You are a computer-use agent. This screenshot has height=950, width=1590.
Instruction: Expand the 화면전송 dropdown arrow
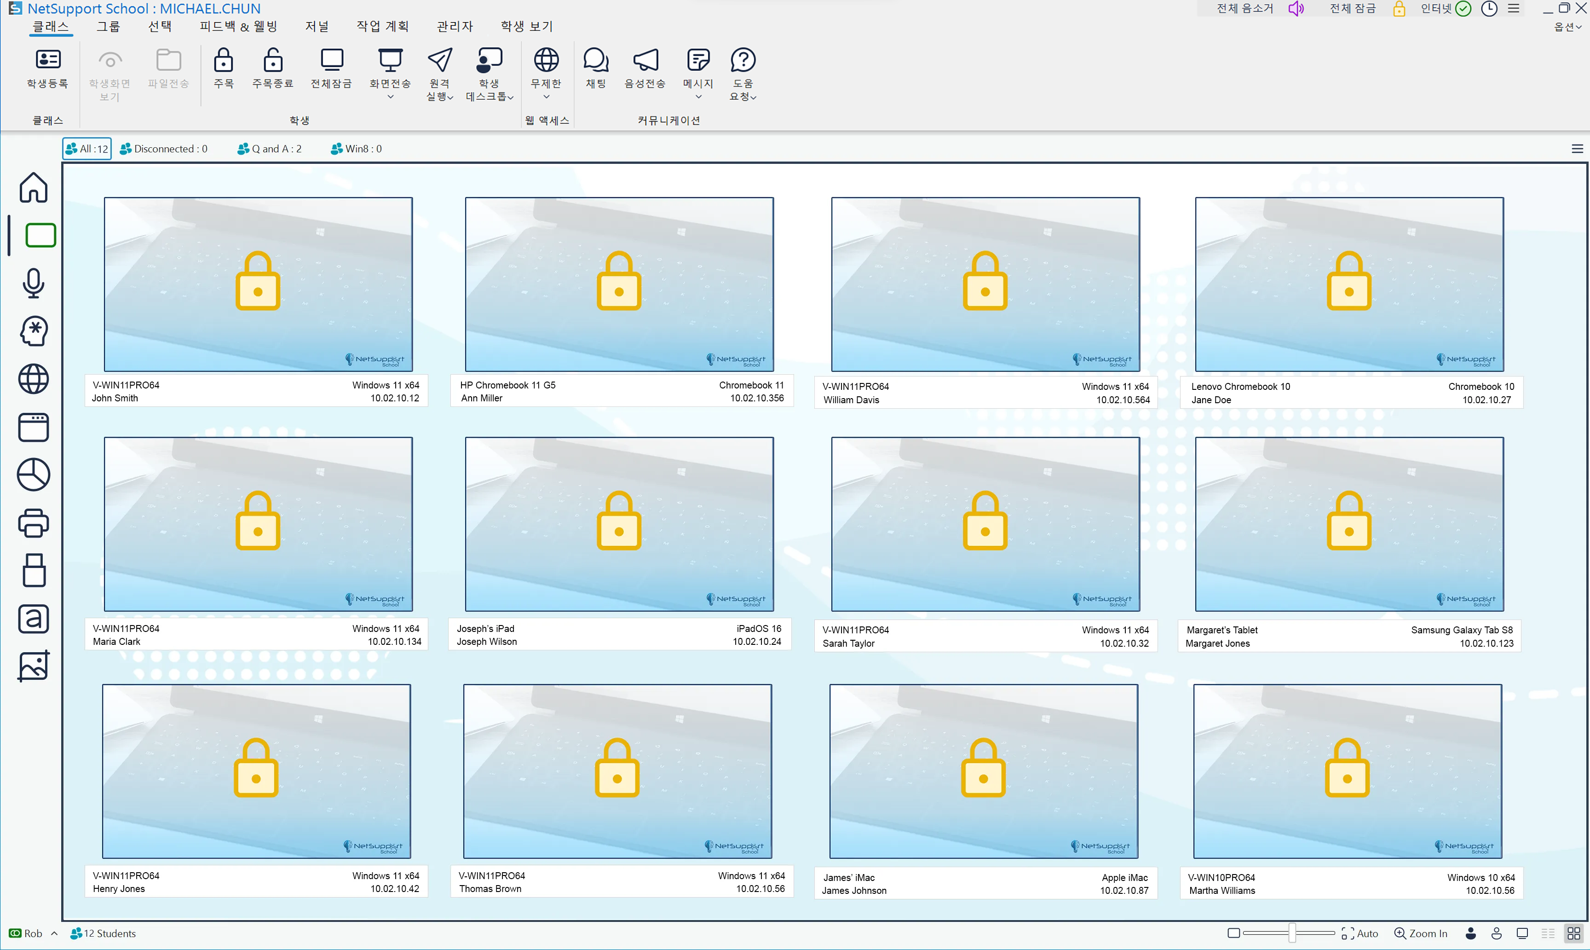click(390, 97)
